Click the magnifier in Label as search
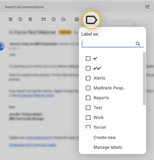This screenshot has height=160, width=154. pyautogui.click(x=138, y=44)
